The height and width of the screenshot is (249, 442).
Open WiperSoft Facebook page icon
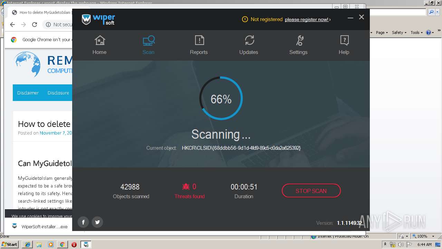pos(83,222)
